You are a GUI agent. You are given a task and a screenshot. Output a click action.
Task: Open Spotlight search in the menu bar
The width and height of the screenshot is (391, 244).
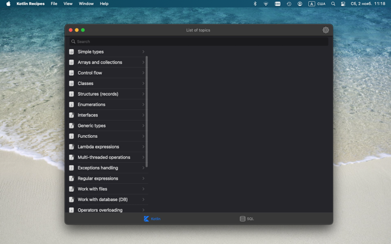pyautogui.click(x=333, y=4)
